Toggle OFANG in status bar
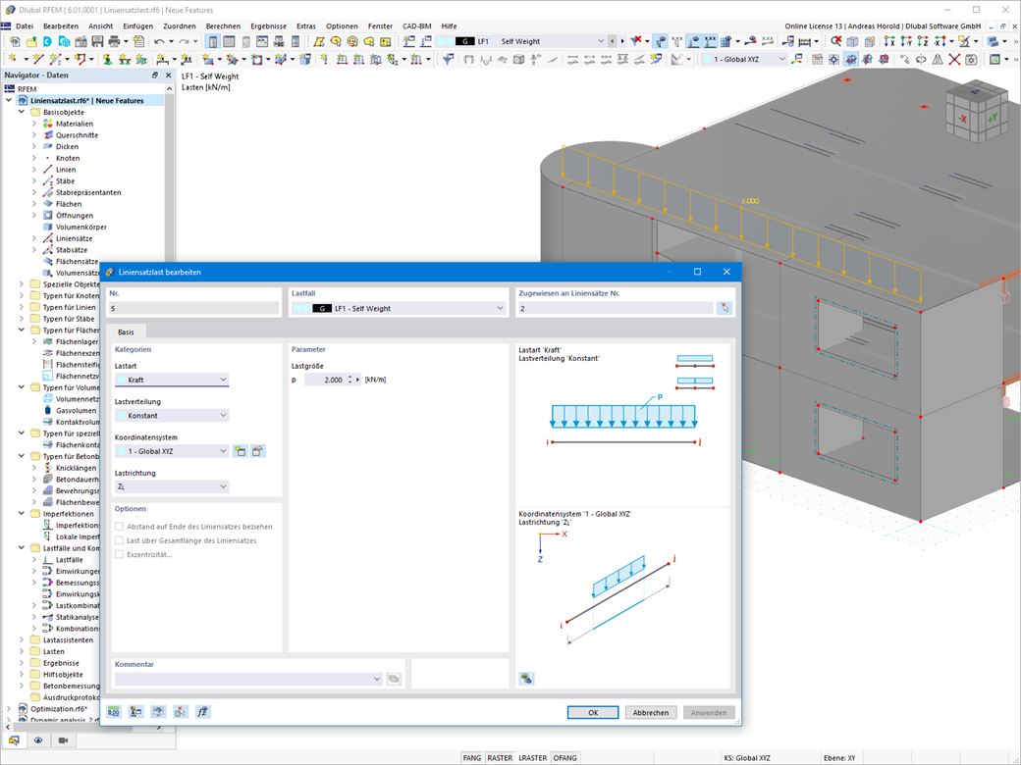This screenshot has width=1021, height=765. [565, 758]
